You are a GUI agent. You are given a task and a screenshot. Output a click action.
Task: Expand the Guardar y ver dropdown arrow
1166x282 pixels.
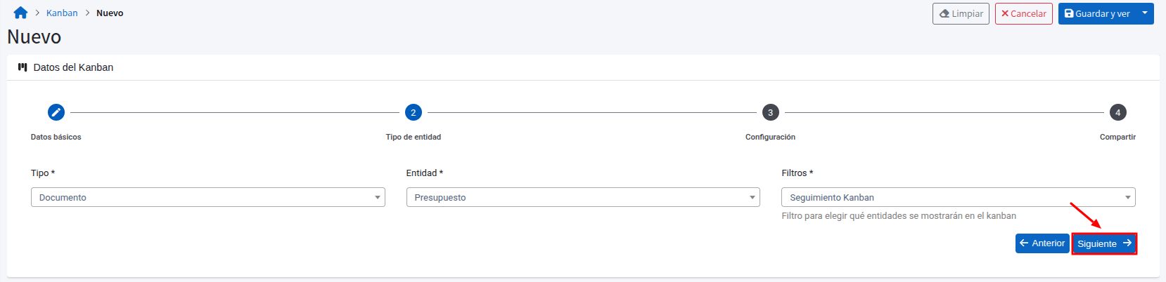pyautogui.click(x=1145, y=13)
